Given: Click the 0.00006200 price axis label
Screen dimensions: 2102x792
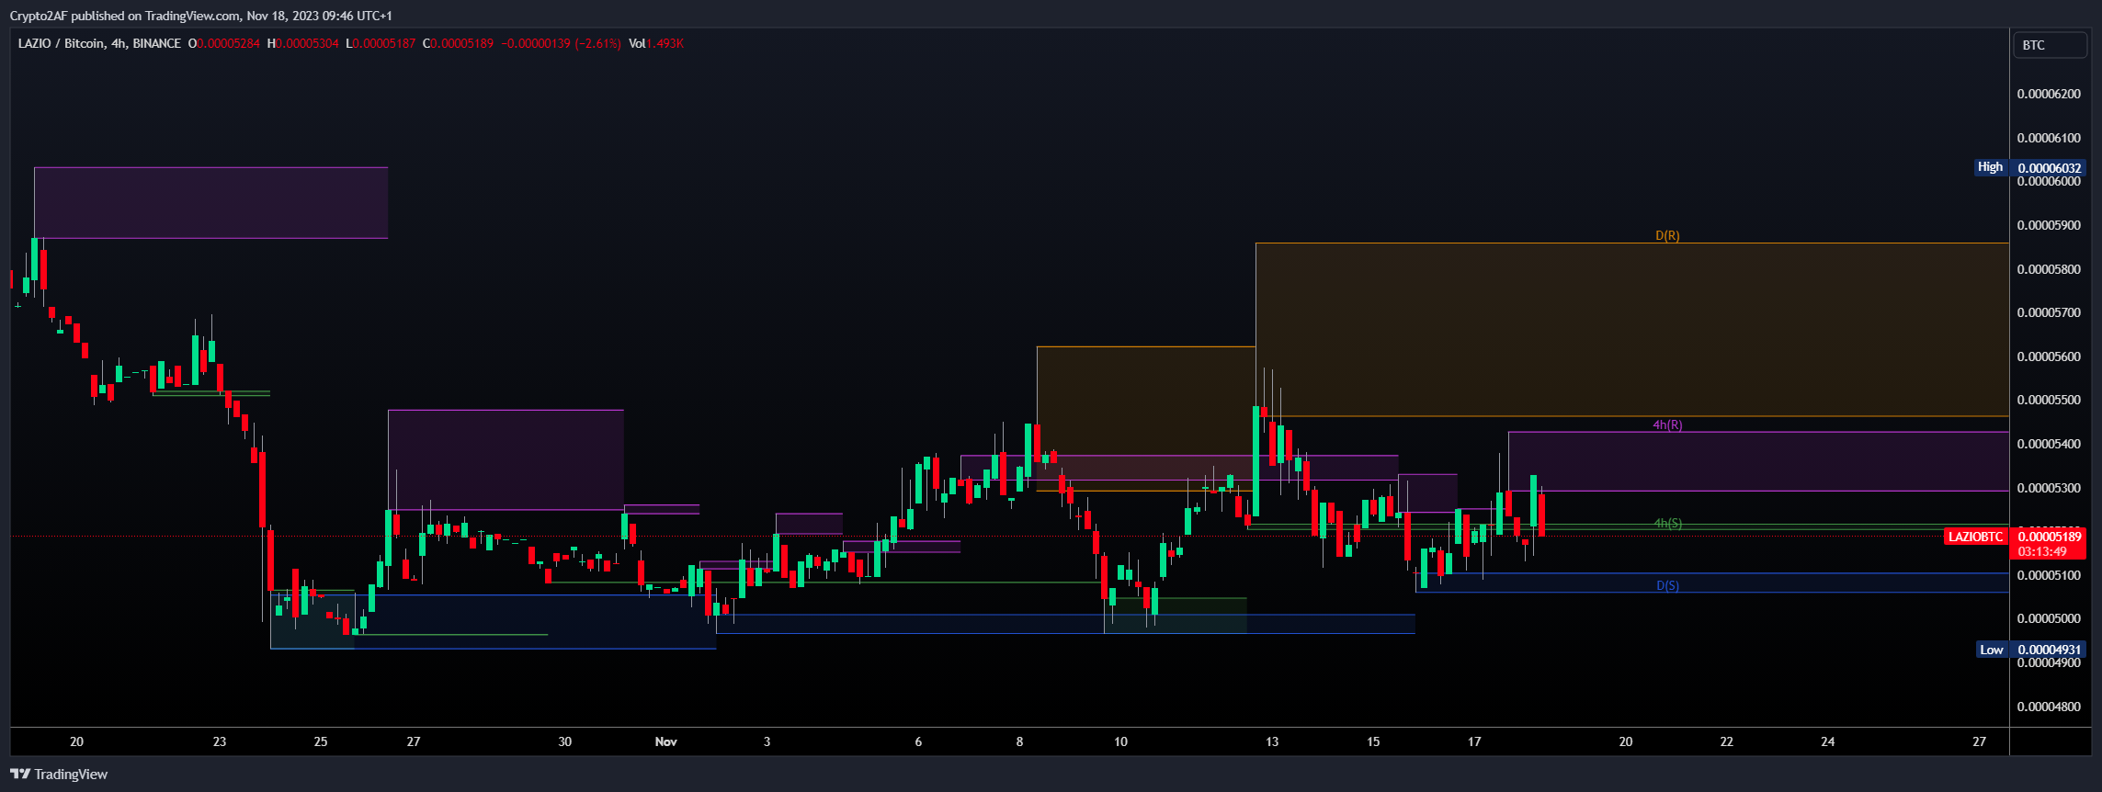Looking at the screenshot, I should (2049, 94).
